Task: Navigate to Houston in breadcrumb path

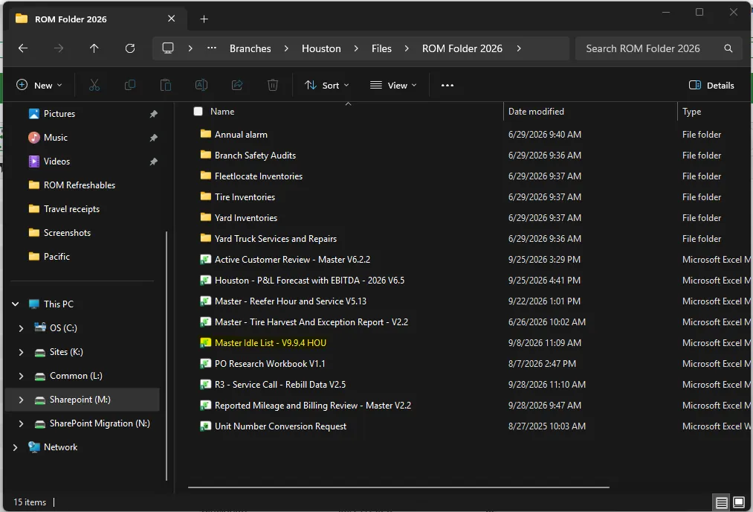Action: coord(321,48)
